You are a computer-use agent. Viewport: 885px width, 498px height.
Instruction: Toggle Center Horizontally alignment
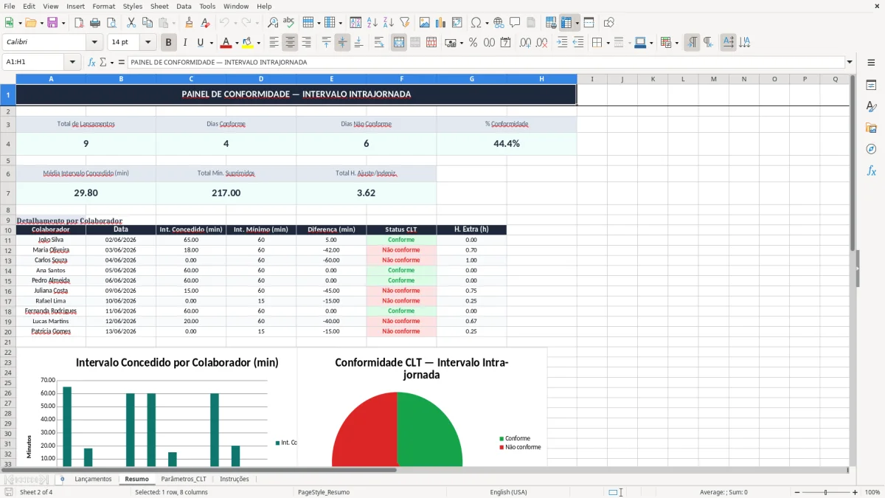coord(291,43)
